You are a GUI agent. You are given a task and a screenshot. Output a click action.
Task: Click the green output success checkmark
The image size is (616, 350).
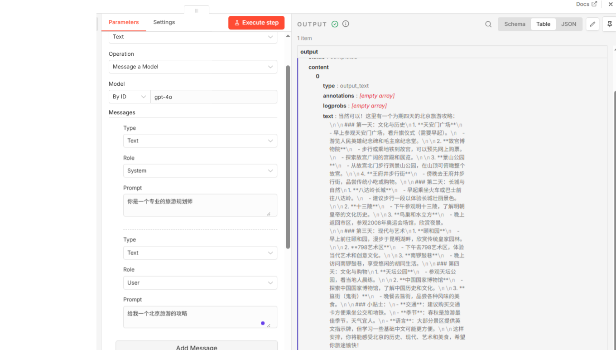(335, 24)
